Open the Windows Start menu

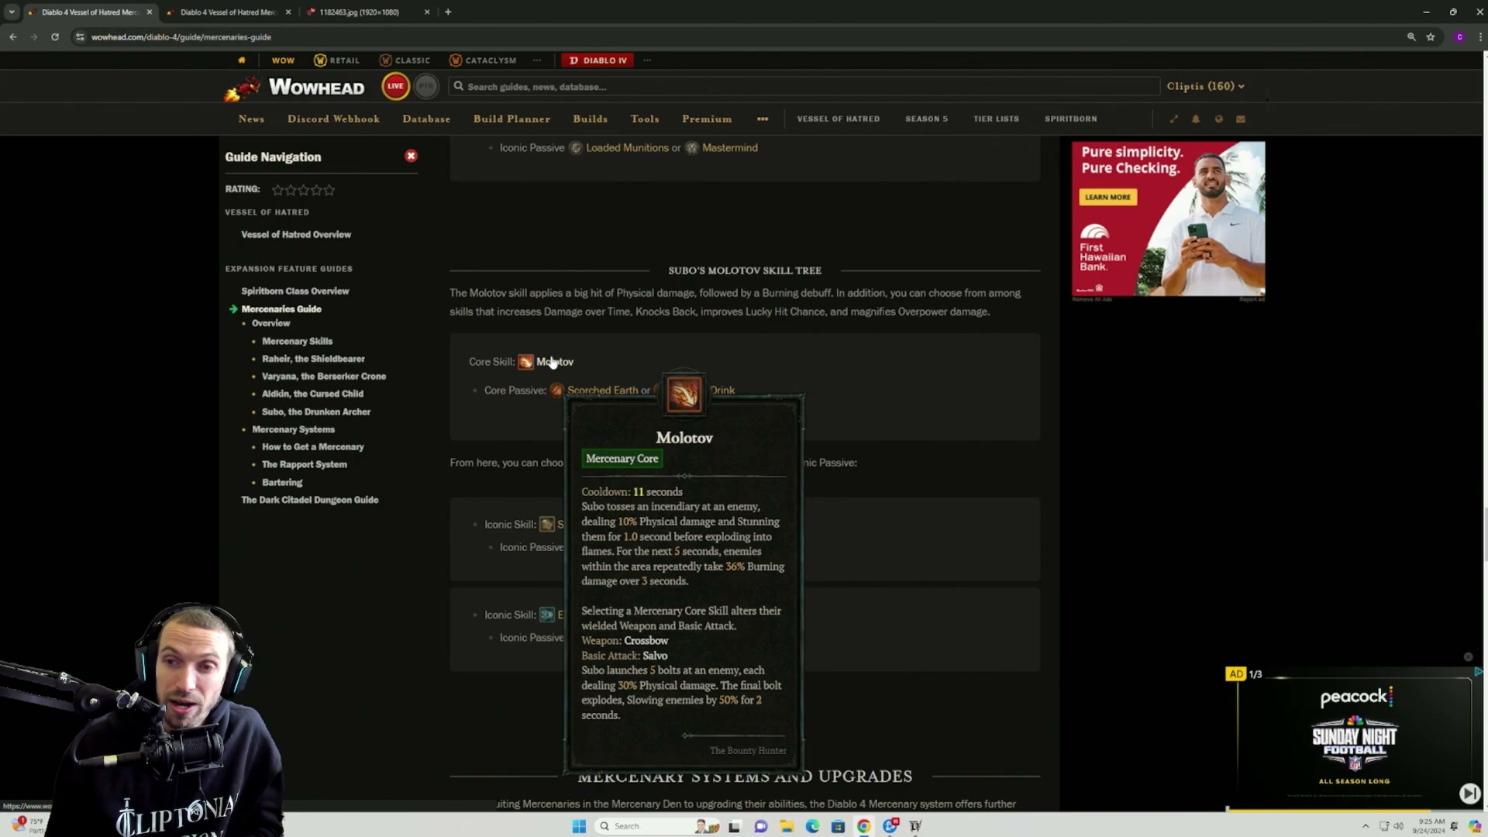pos(579,826)
